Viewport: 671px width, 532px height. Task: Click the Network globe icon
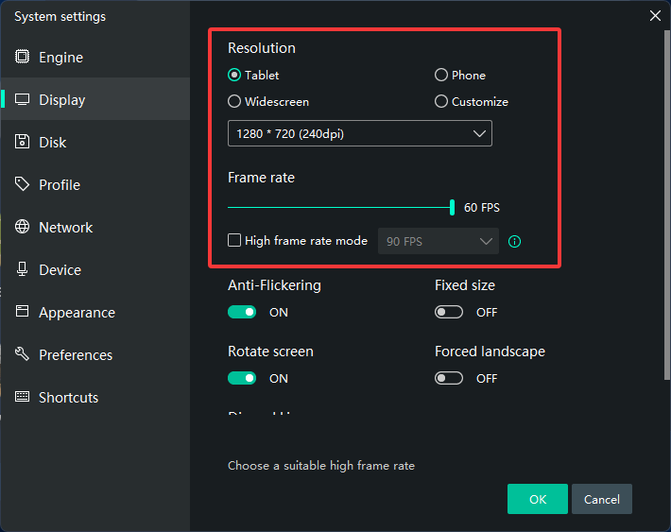point(22,227)
